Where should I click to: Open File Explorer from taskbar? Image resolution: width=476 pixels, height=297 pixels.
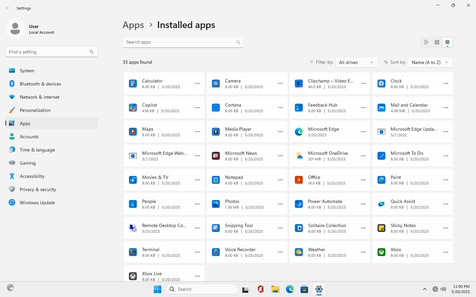point(275,289)
